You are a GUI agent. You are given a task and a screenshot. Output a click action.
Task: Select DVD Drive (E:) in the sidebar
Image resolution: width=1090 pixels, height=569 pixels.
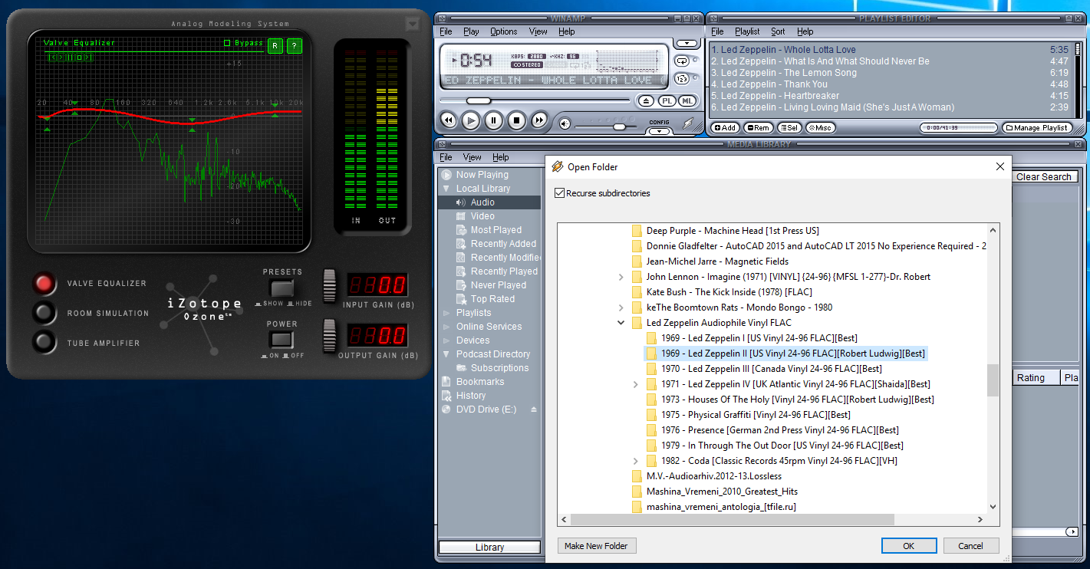[x=486, y=409]
